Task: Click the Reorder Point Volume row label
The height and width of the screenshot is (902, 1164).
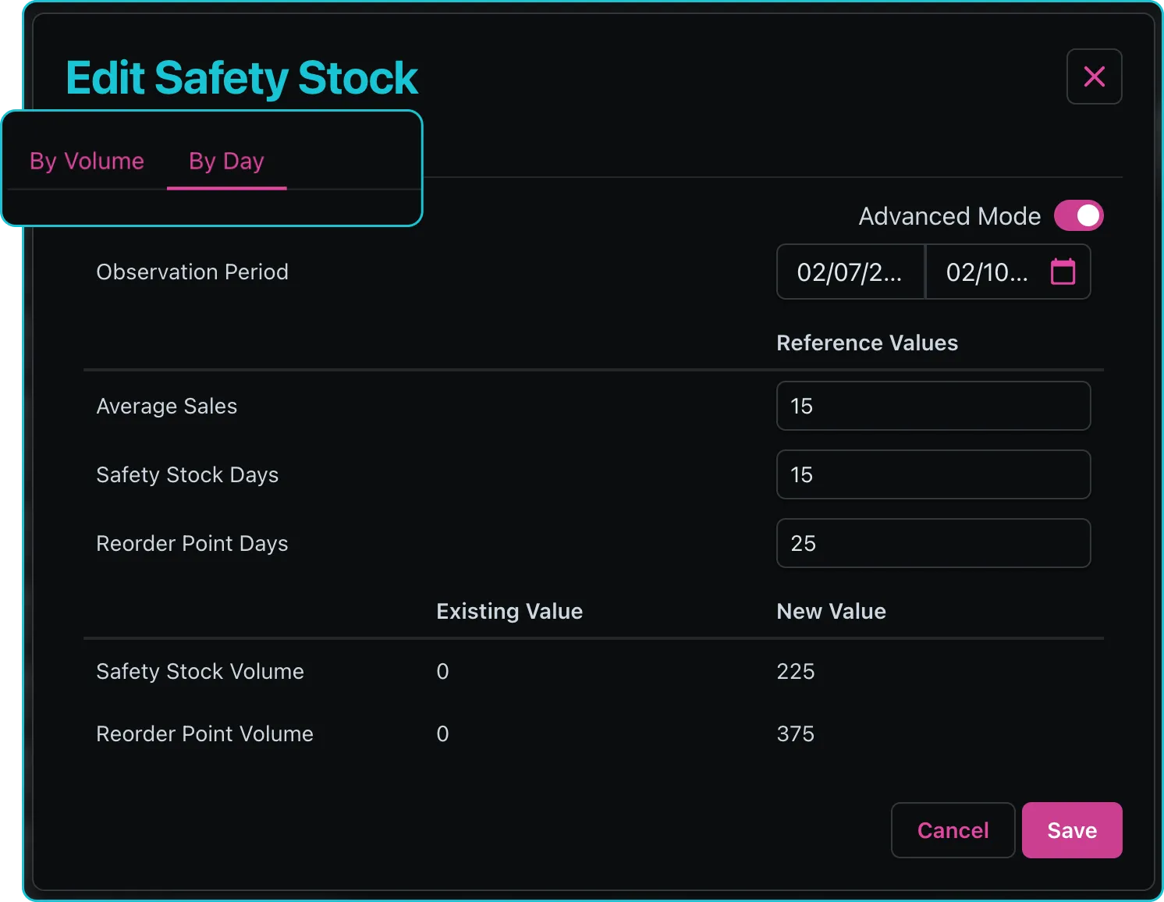Action: click(204, 733)
